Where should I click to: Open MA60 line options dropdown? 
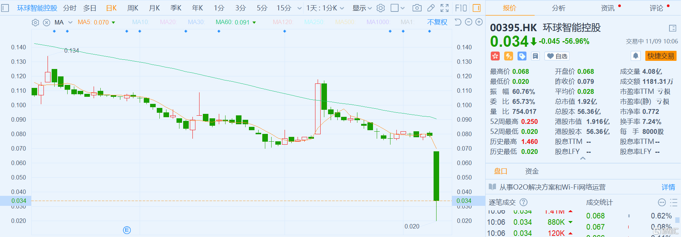click(254, 23)
